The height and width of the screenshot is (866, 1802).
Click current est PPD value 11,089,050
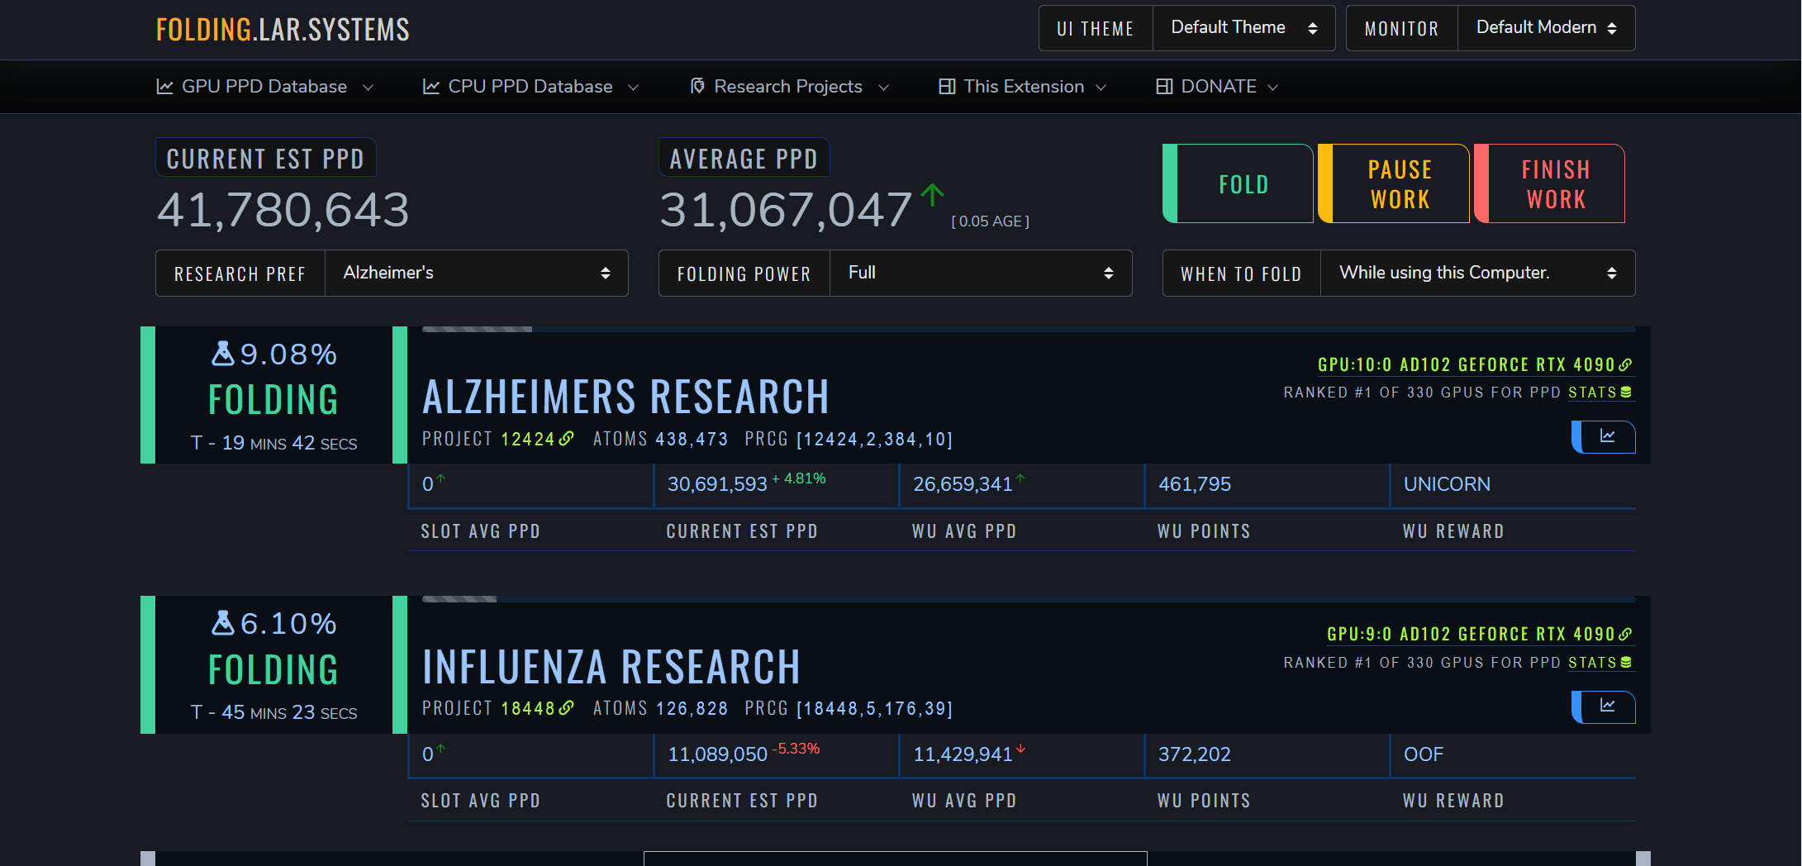(717, 754)
